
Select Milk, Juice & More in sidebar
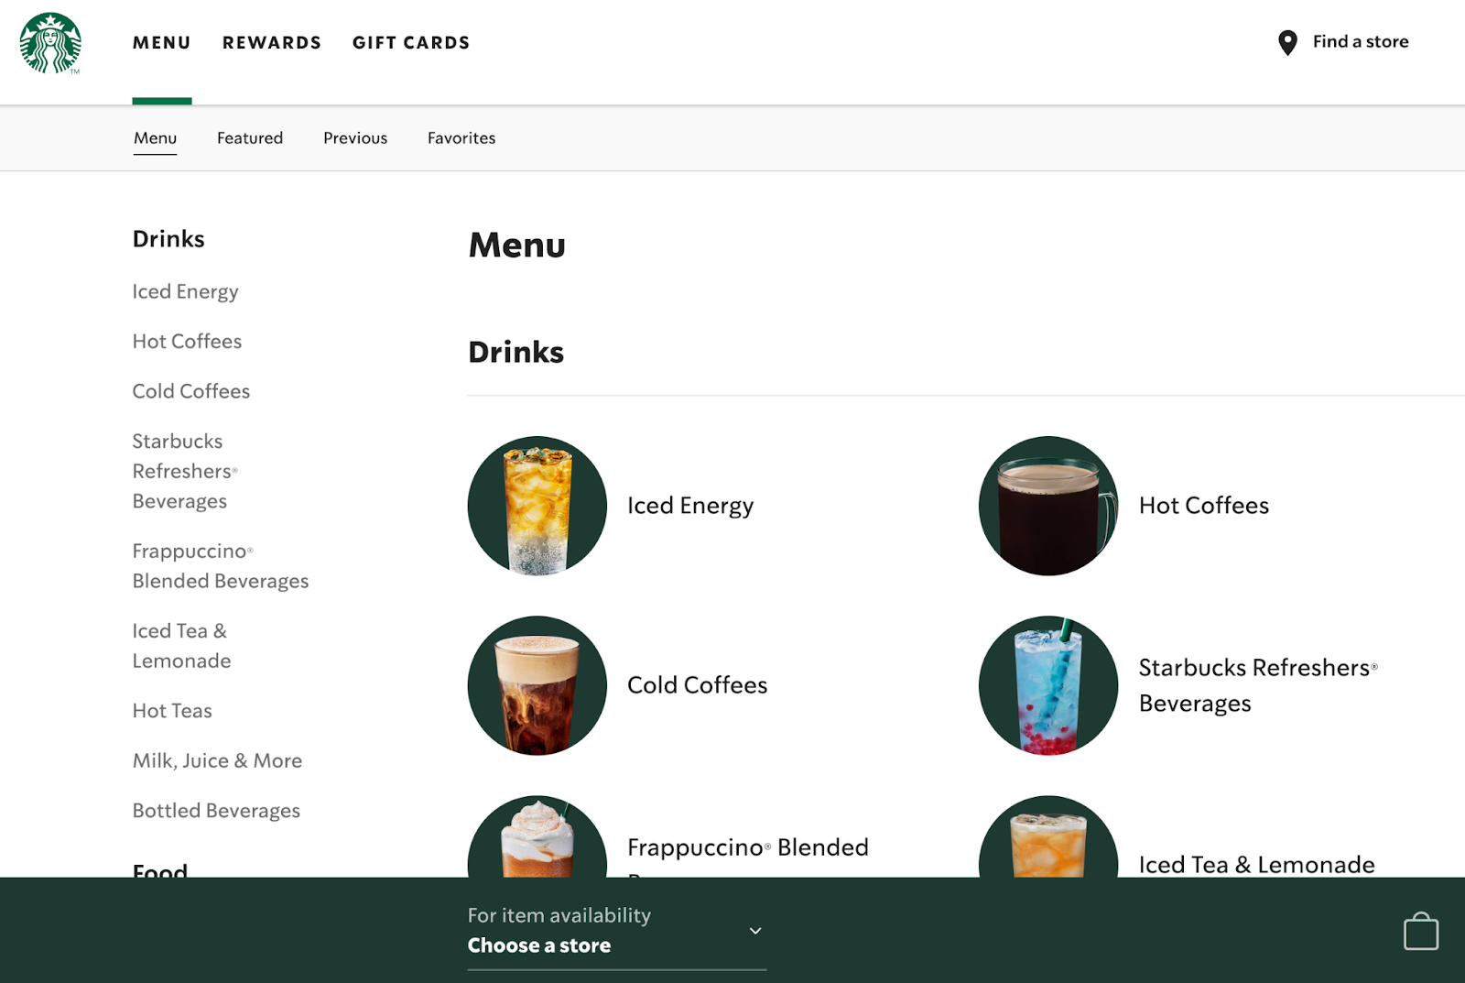click(217, 760)
